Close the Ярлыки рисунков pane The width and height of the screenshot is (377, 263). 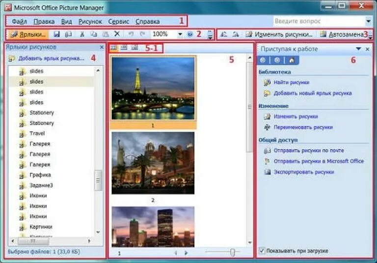tap(102, 47)
